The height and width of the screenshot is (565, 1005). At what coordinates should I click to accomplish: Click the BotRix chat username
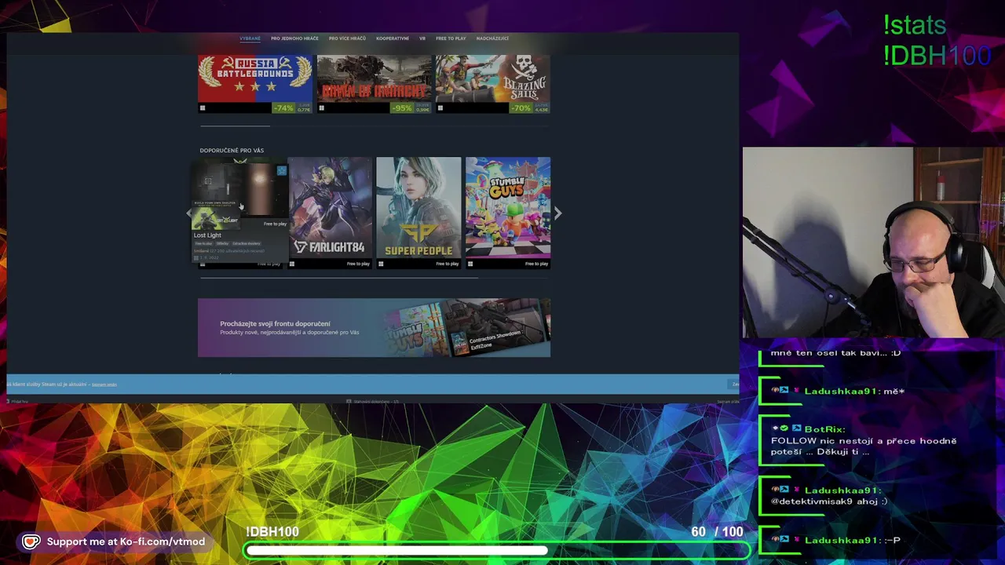(x=824, y=429)
